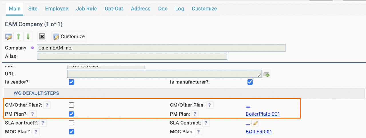Enable the CM/Other Plan? checkbox
The height and width of the screenshot is (138, 366).
click(71, 105)
